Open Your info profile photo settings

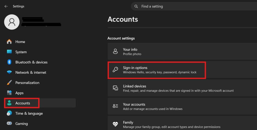click(182, 51)
